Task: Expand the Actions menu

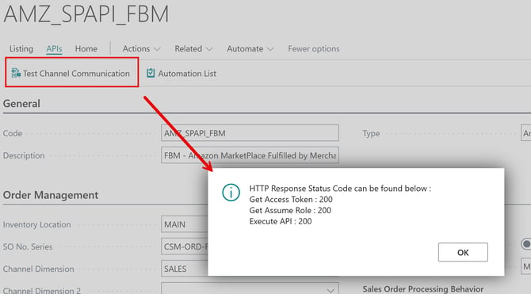Action: click(141, 49)
